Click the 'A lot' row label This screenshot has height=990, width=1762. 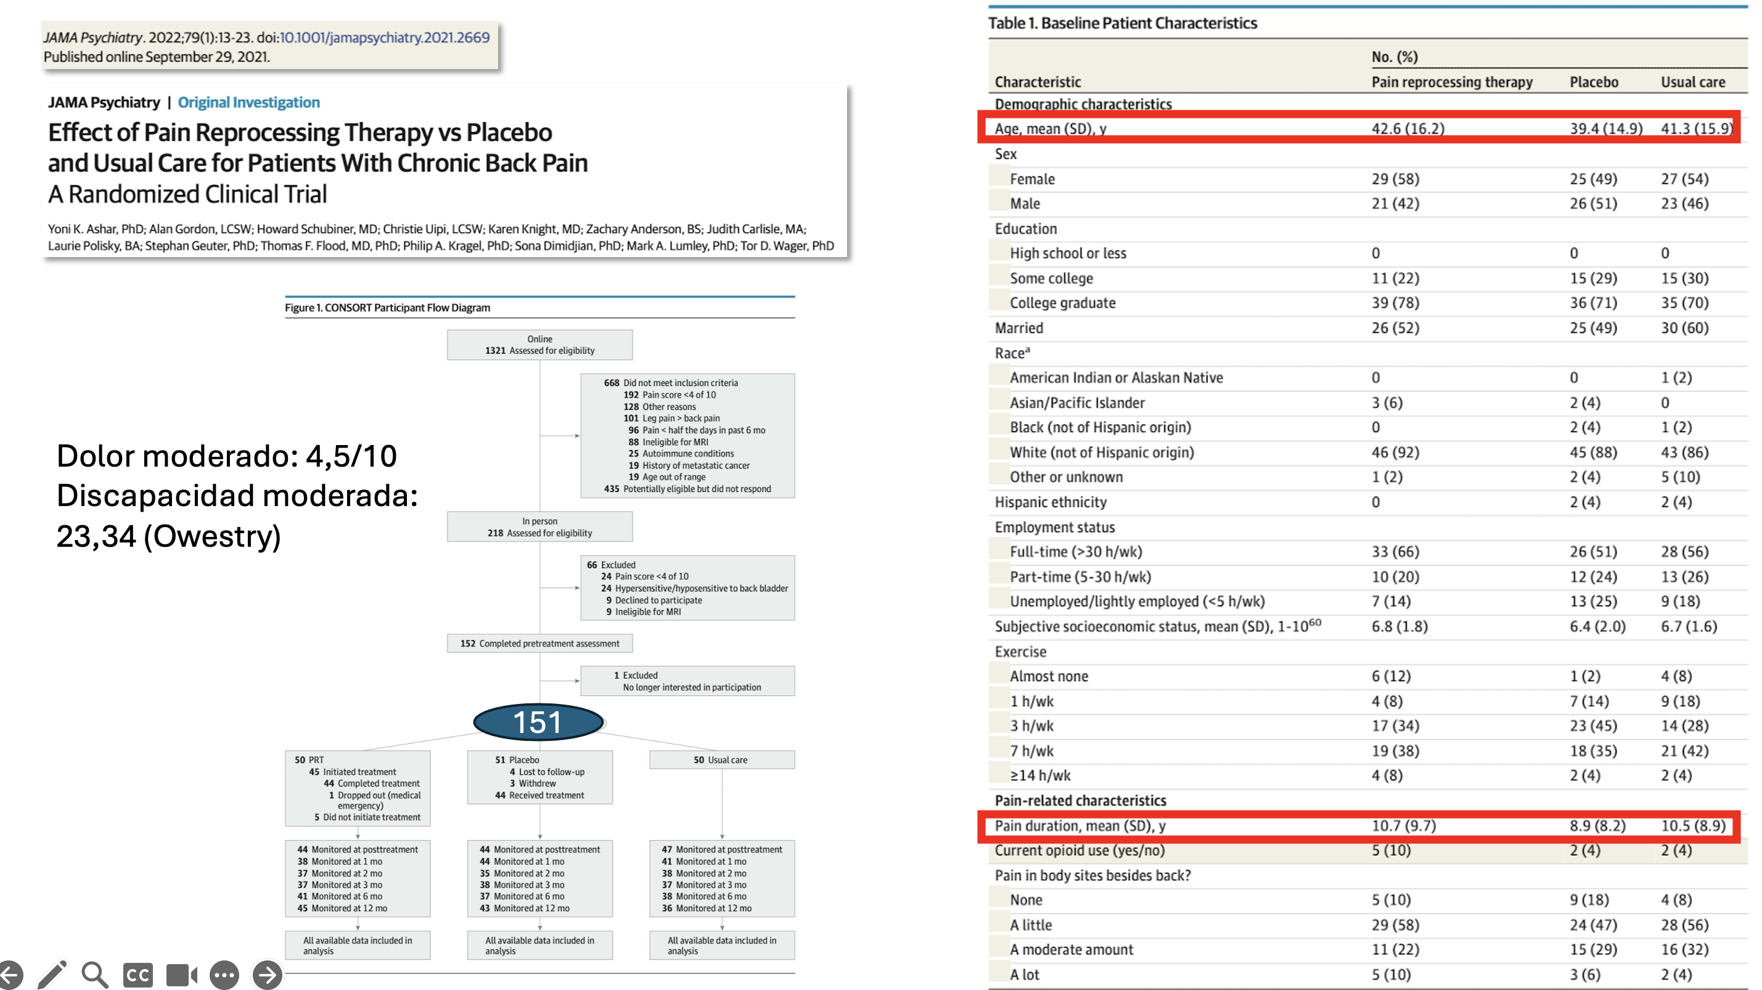(1024, 975)
